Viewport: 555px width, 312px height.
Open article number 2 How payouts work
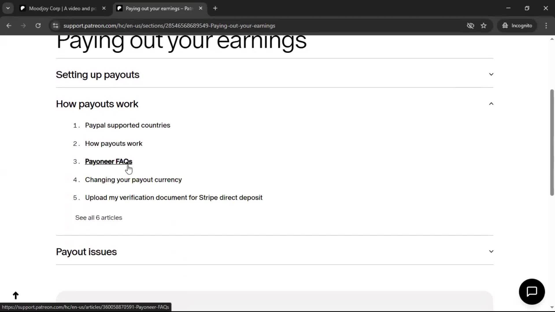[114, 144]
